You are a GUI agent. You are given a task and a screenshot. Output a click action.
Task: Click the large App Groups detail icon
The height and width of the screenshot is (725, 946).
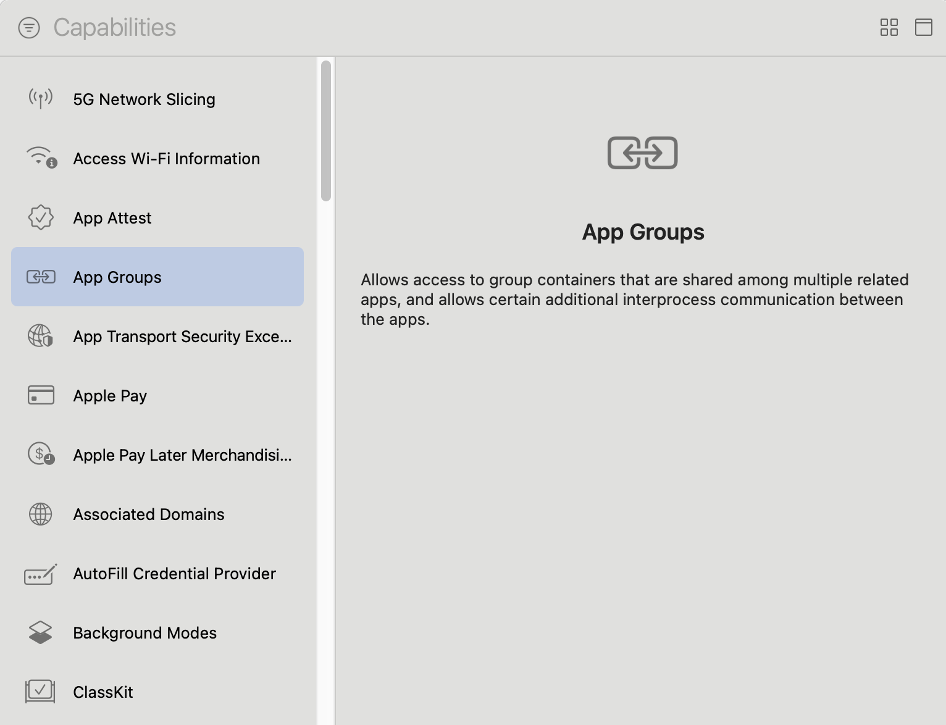[643, 153]
